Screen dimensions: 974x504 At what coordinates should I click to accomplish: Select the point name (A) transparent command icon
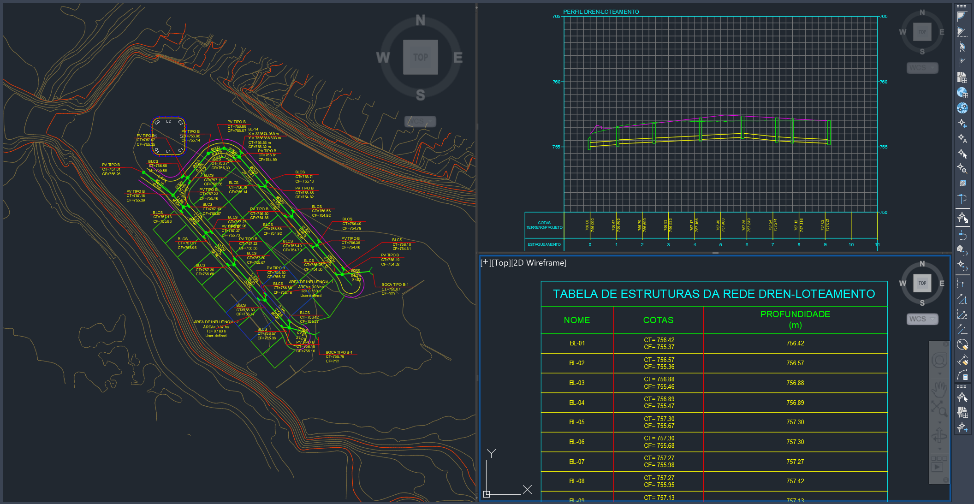click(962, 138)
